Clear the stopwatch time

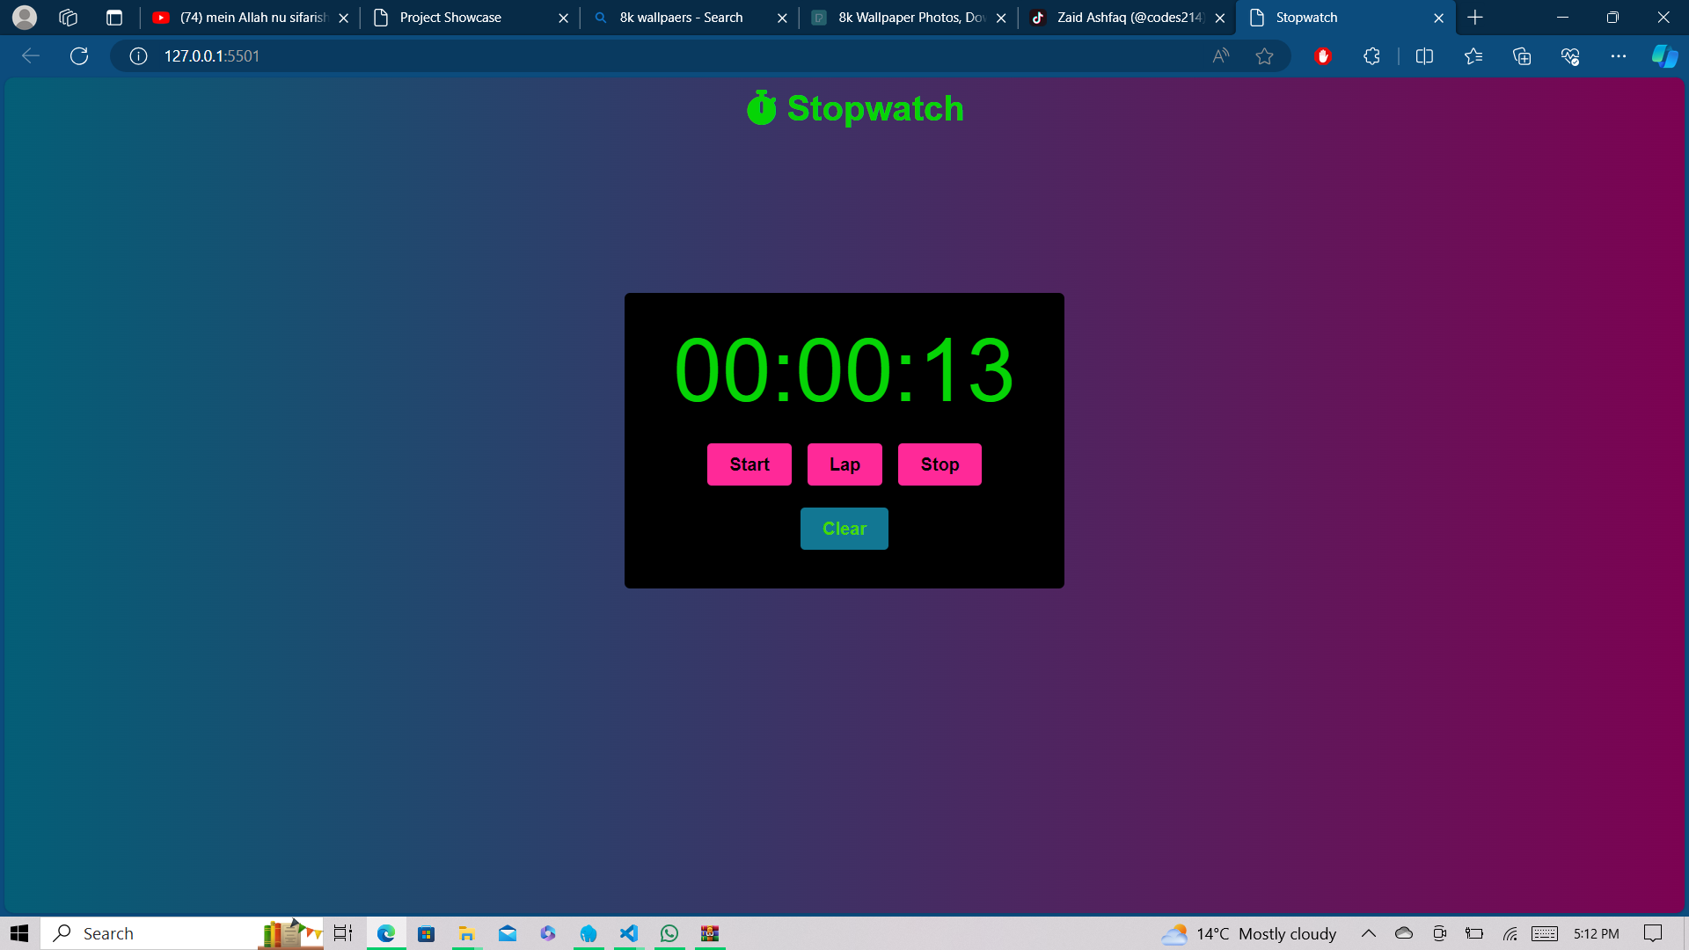(844, 529)
